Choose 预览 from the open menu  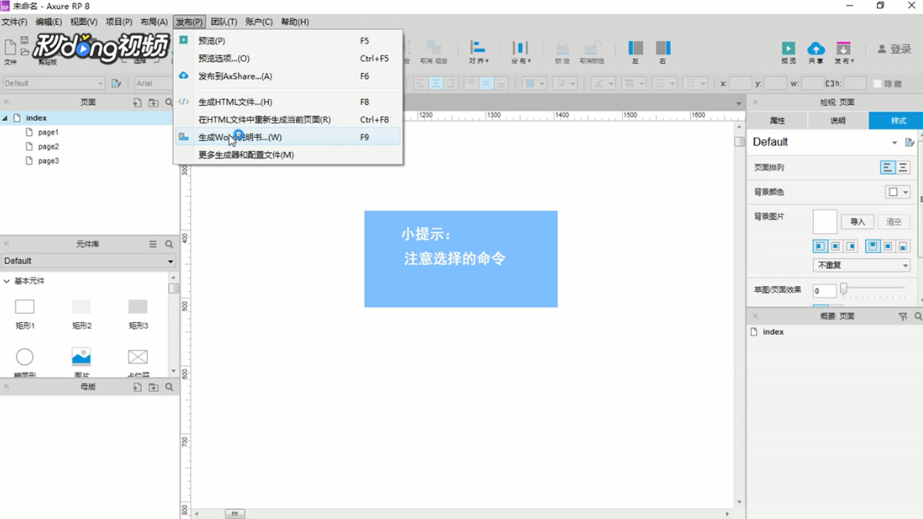(211, 39)
